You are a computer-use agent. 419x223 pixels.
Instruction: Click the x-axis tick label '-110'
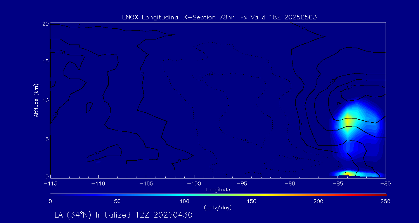click(x=98, y=184)
